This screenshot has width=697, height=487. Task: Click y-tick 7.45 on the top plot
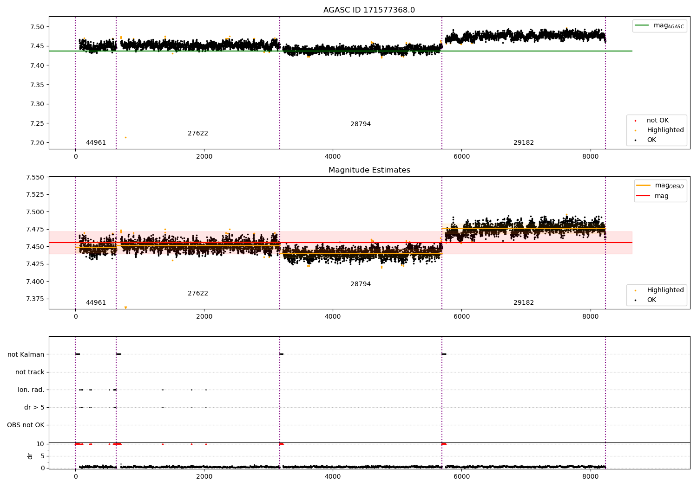coord(37,46)
